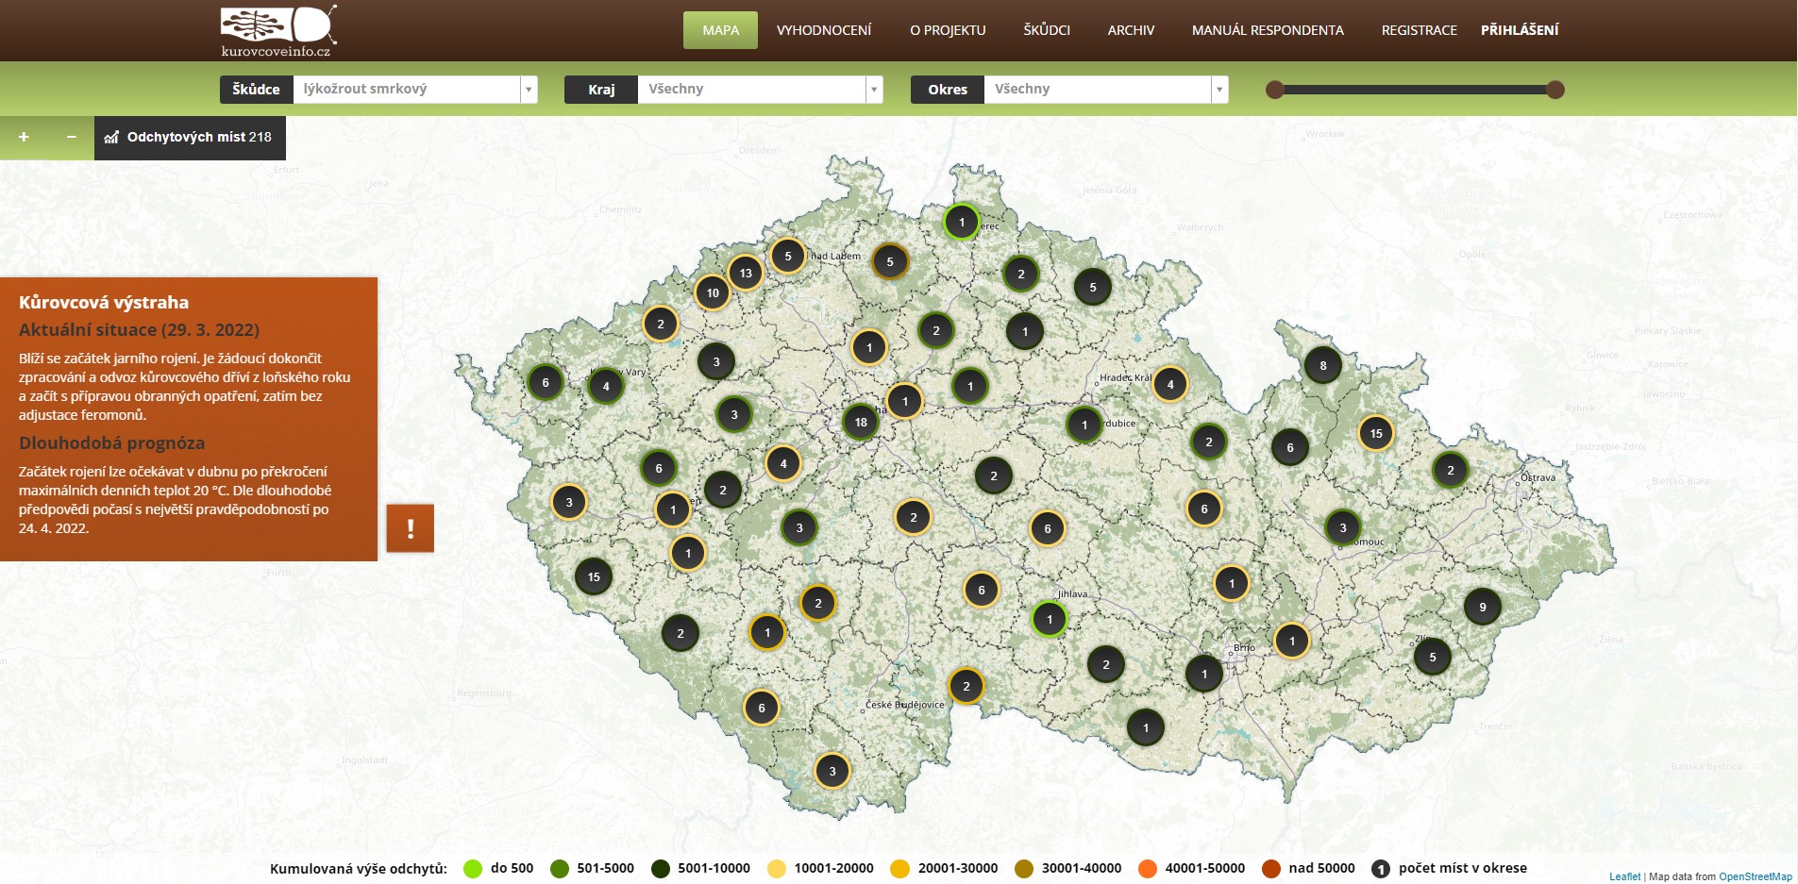Click the right handle of the time slider
Image resolution: width=1798 pixels, height=884 pixels.
(1555, 90)
